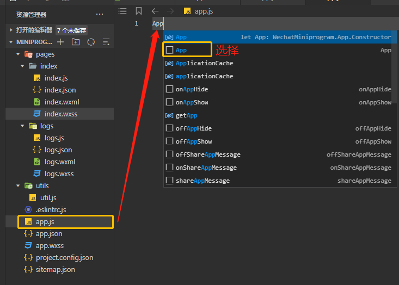Screen dimensions: 399x285
Task: Collapse the pages folder
Action: (18, 54)
